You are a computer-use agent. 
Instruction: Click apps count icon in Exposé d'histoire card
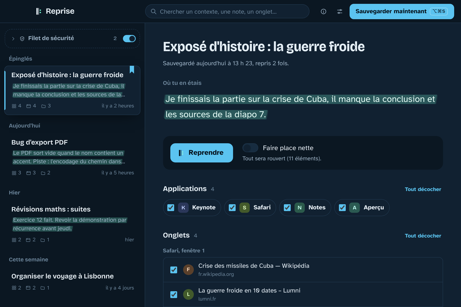point(14,106)
